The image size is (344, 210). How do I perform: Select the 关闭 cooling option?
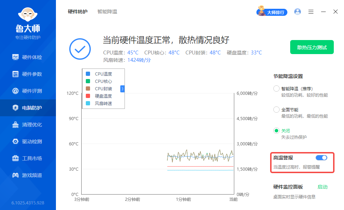(x=276, y=131)
